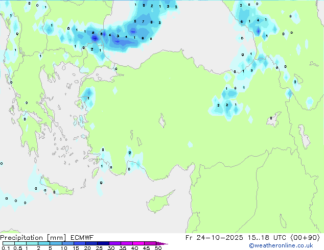Select the 30–35 mm purple legend swatch
This screenshot has height=250, width=324.
pos(115,243)
